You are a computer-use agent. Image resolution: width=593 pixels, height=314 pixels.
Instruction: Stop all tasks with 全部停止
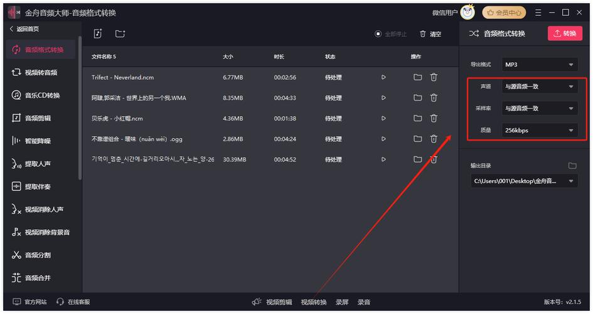(x=391, y=34)
